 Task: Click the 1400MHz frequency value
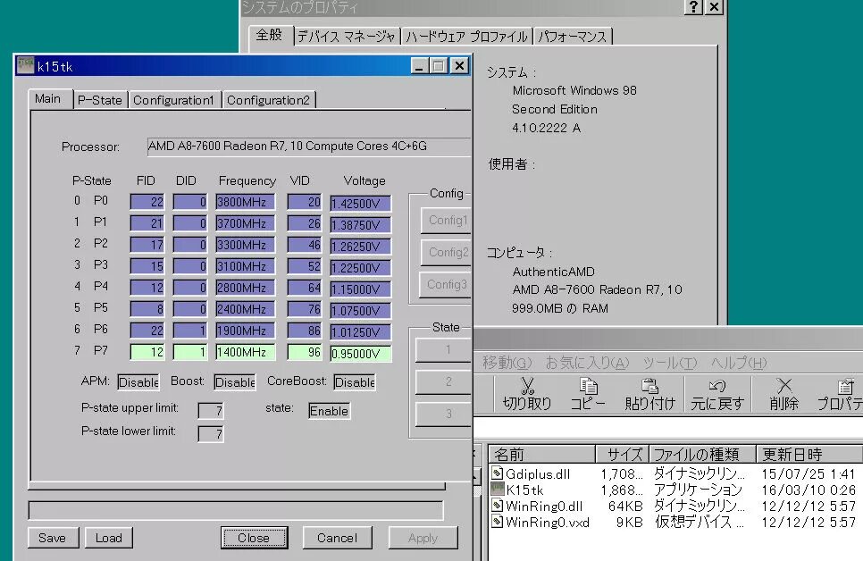[x=245, y=352]
